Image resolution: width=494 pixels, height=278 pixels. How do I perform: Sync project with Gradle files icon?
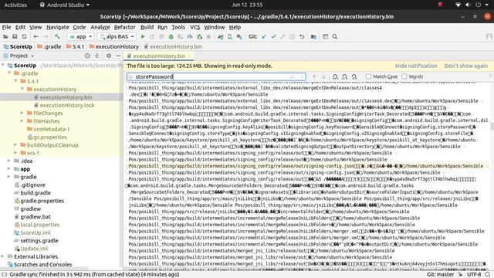tap(221, 36)
